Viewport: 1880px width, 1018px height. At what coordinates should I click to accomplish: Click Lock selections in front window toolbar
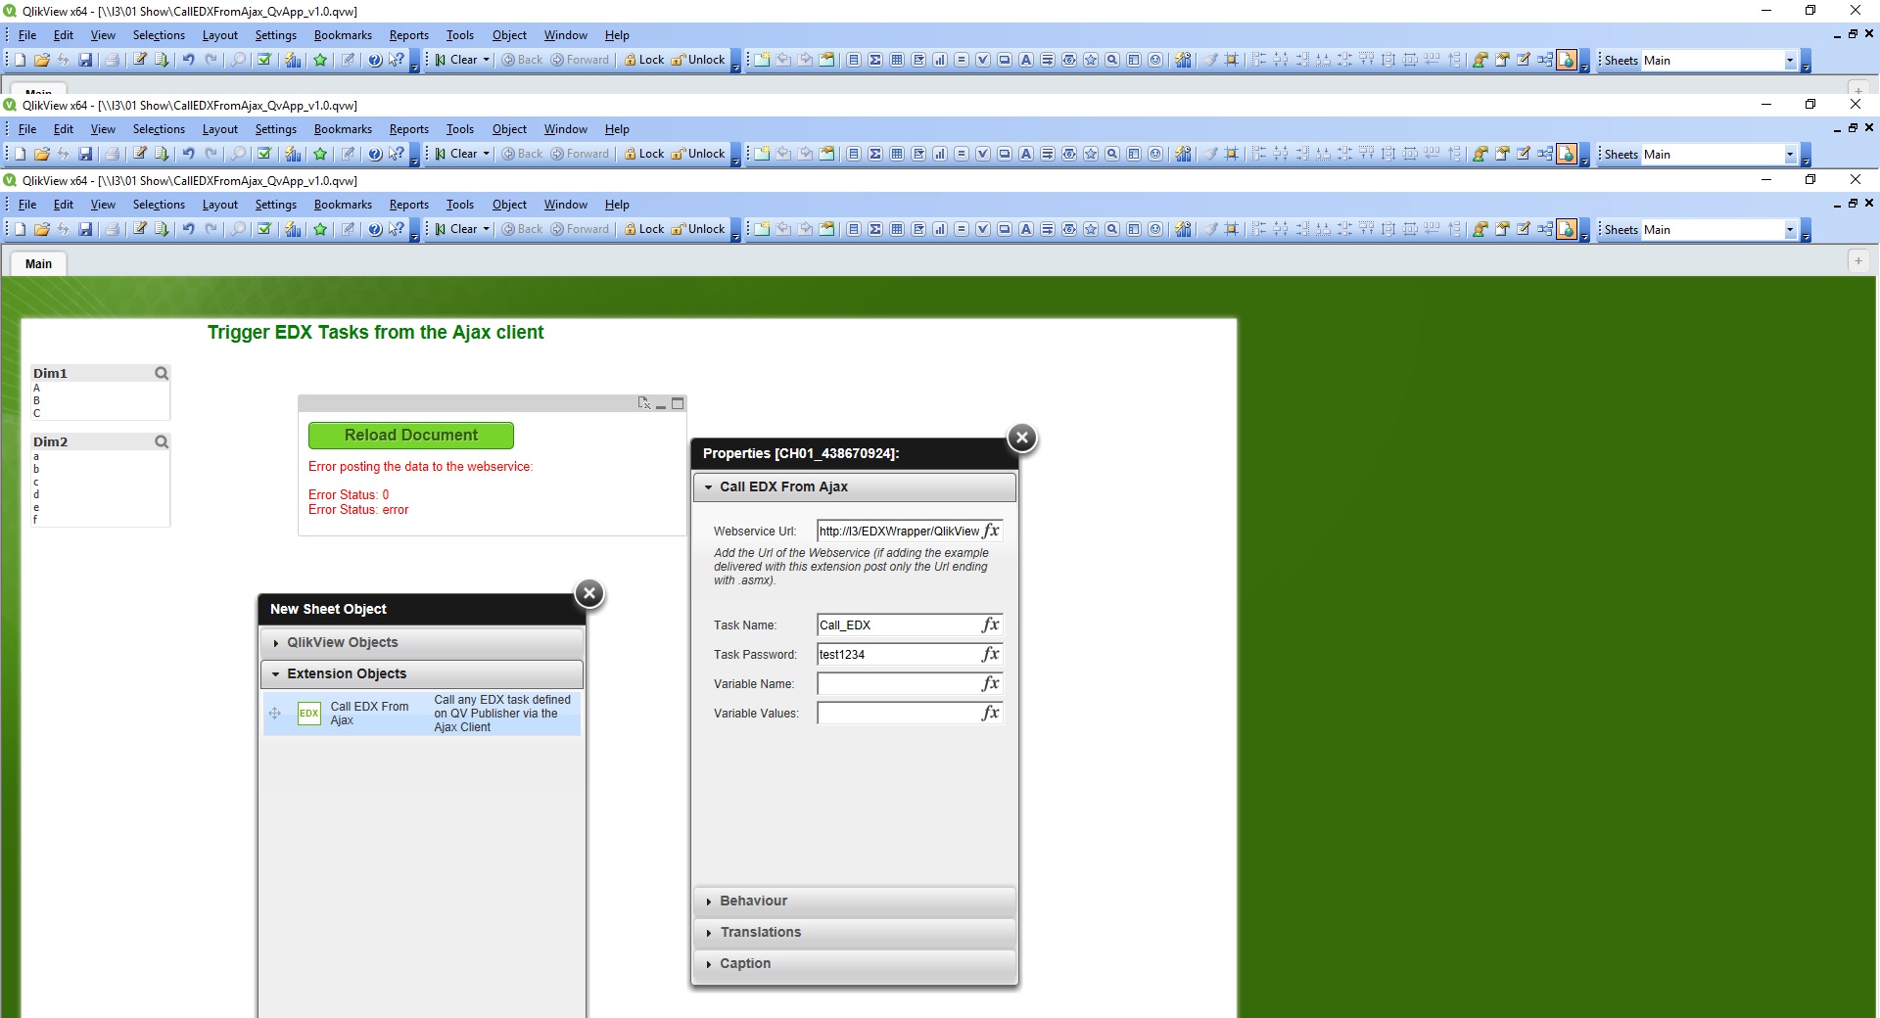point(643,229)
